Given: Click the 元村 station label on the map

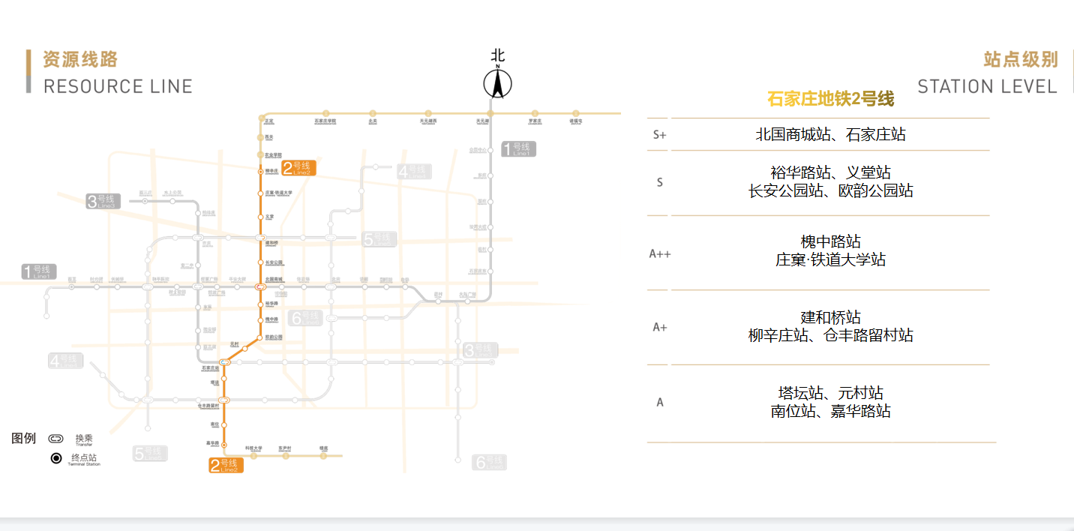Looking at the screenshot, I should point(234,344).
